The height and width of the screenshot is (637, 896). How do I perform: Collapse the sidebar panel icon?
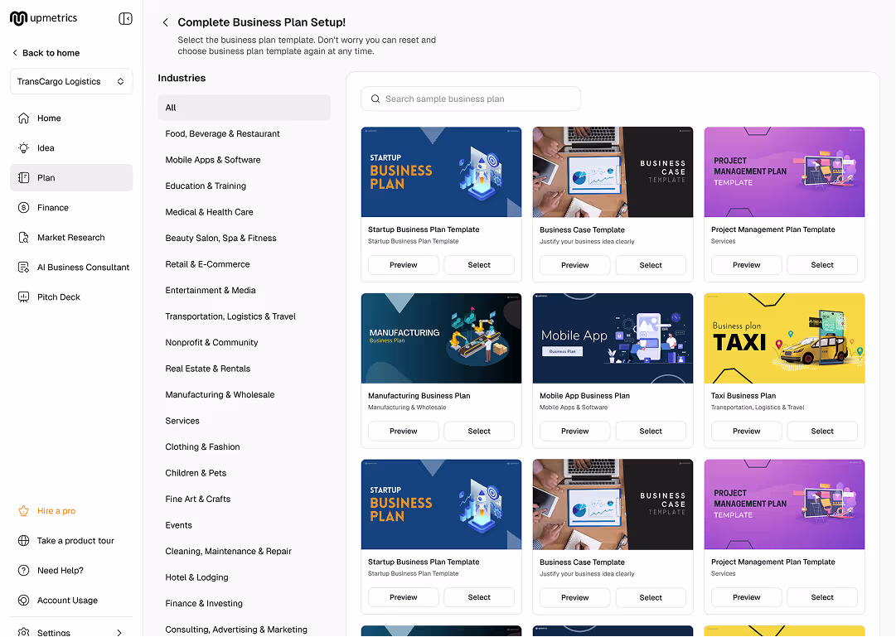pyautogui.click(x=125, y=19)
